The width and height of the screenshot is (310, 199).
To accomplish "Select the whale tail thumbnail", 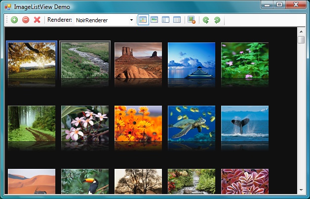I will pos(245,123).
